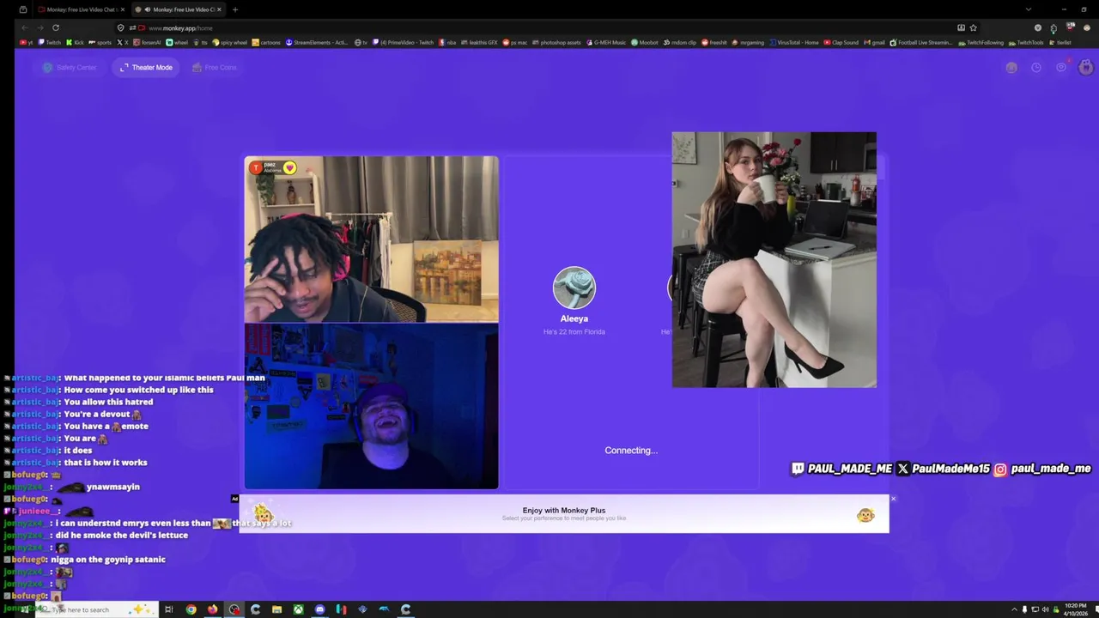Open the gmail bookmark
This screenshot has width=1099, height=618.
(x=874, y=42)
